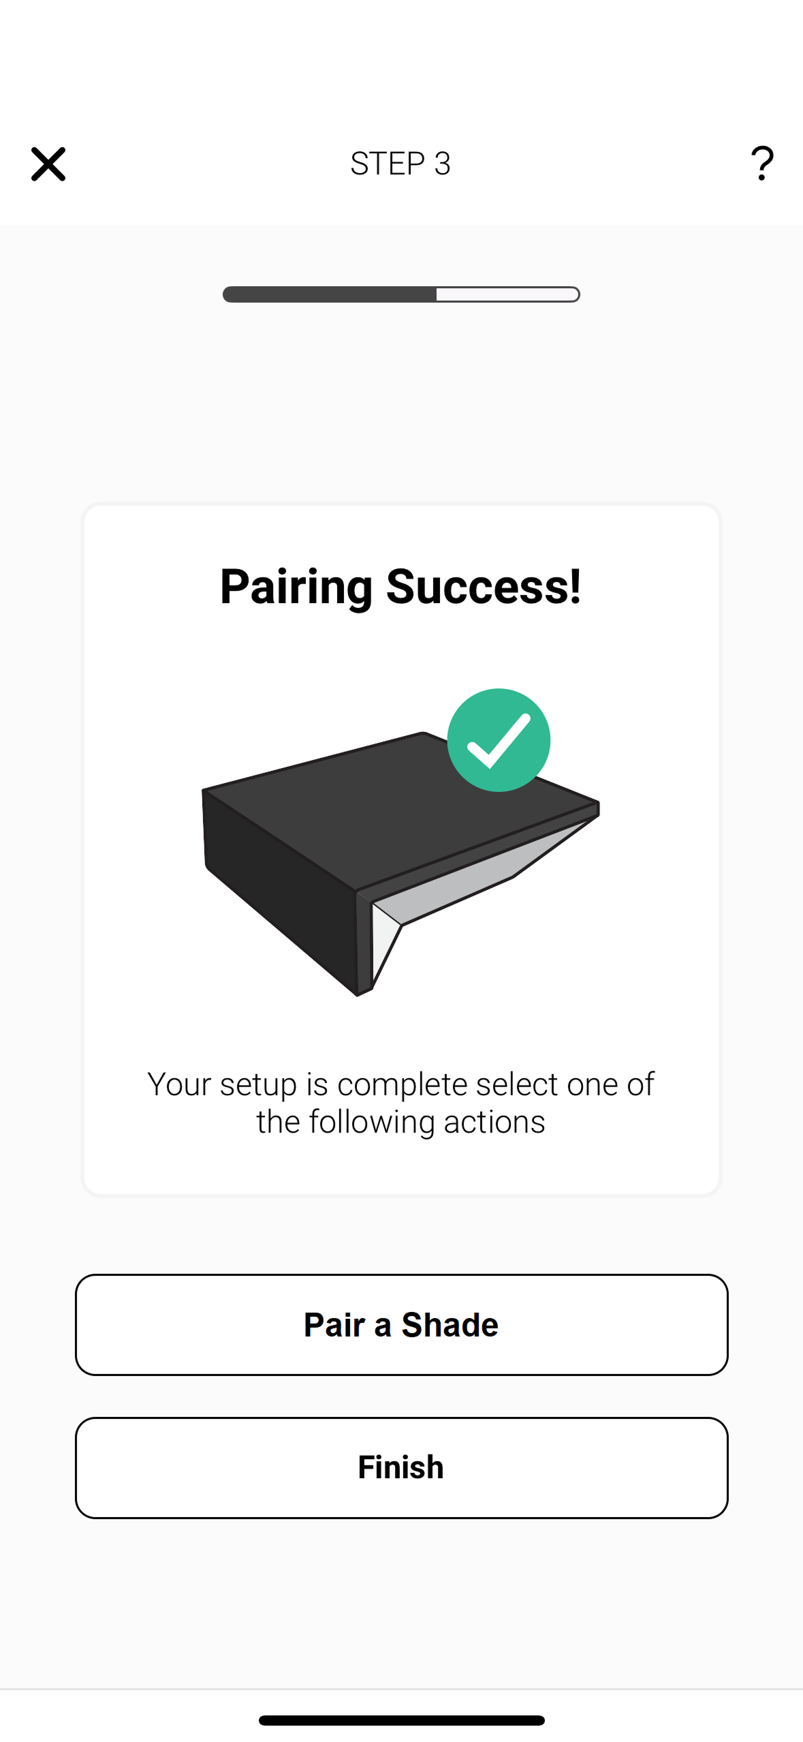
Task: Click the unfilled end of the progress bar
Action: point(508,294)
